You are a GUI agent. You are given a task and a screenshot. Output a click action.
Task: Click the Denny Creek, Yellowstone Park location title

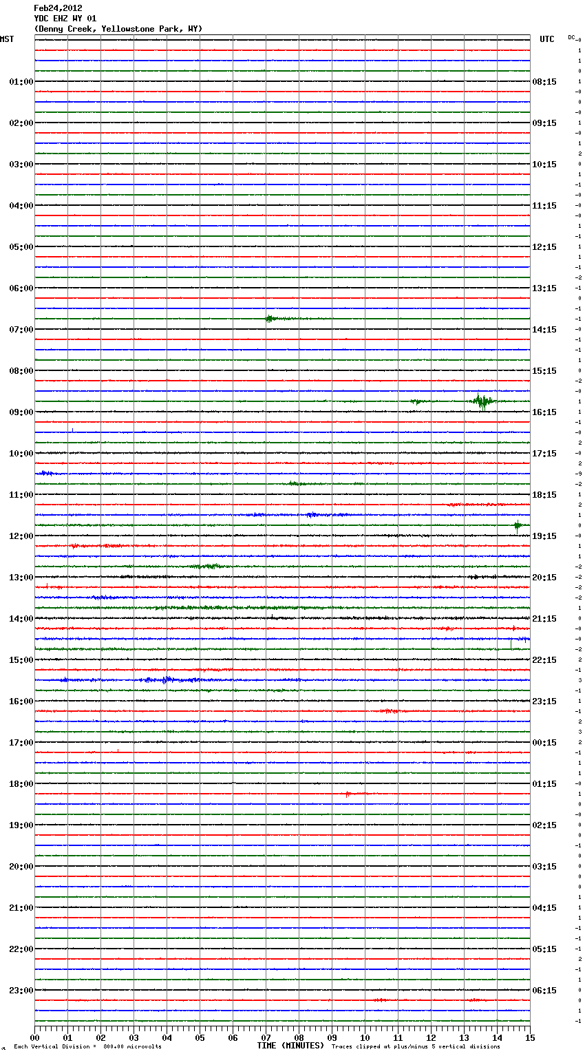118,29
